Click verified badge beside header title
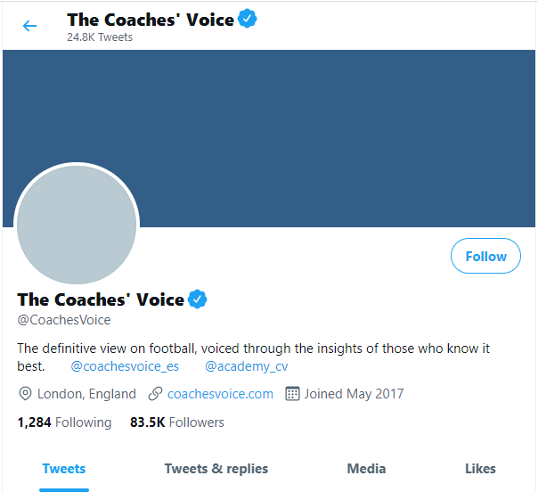The height and width of the screenshot is (492, 538). click(x=248, y=19)
